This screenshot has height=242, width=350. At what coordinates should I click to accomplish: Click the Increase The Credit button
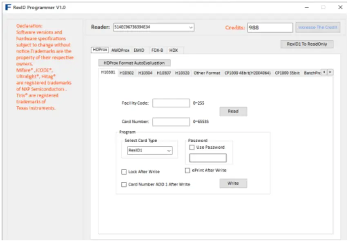pos(318,27)
